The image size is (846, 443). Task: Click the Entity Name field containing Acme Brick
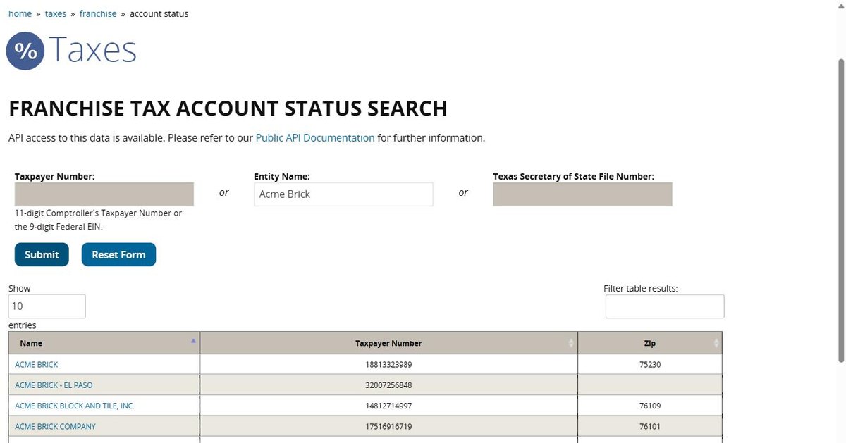click(x=343, y=194)
